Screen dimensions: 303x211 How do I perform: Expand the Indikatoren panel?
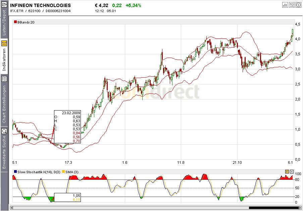4,60
